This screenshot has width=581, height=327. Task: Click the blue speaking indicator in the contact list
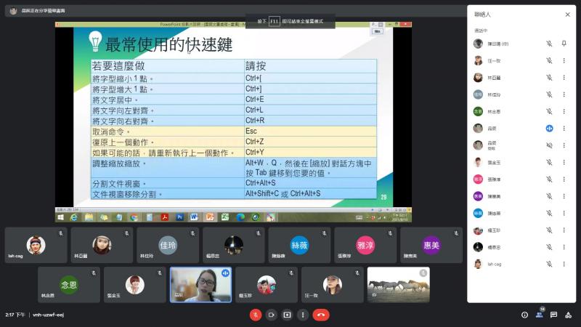click(549, 129)
